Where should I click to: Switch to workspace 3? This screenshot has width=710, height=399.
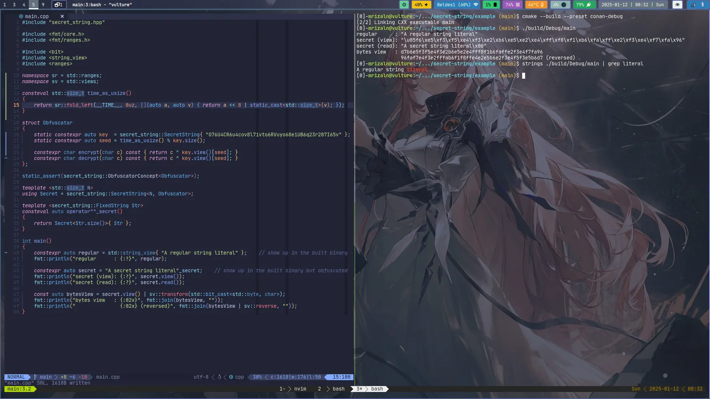14,5
